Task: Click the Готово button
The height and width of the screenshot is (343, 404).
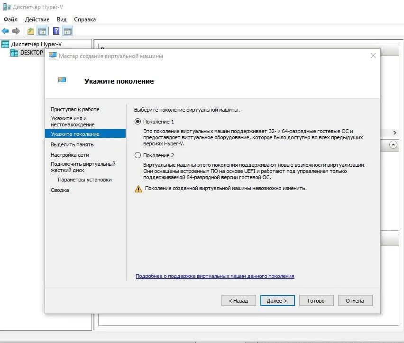Action: [x=316, y=301]
